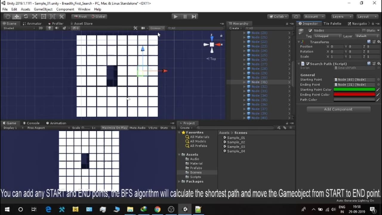Image resolution: width=382 pixels, height=215 pixels.
Task: Enable Maximize On Play toggle
Action: [x=114, y=128]
